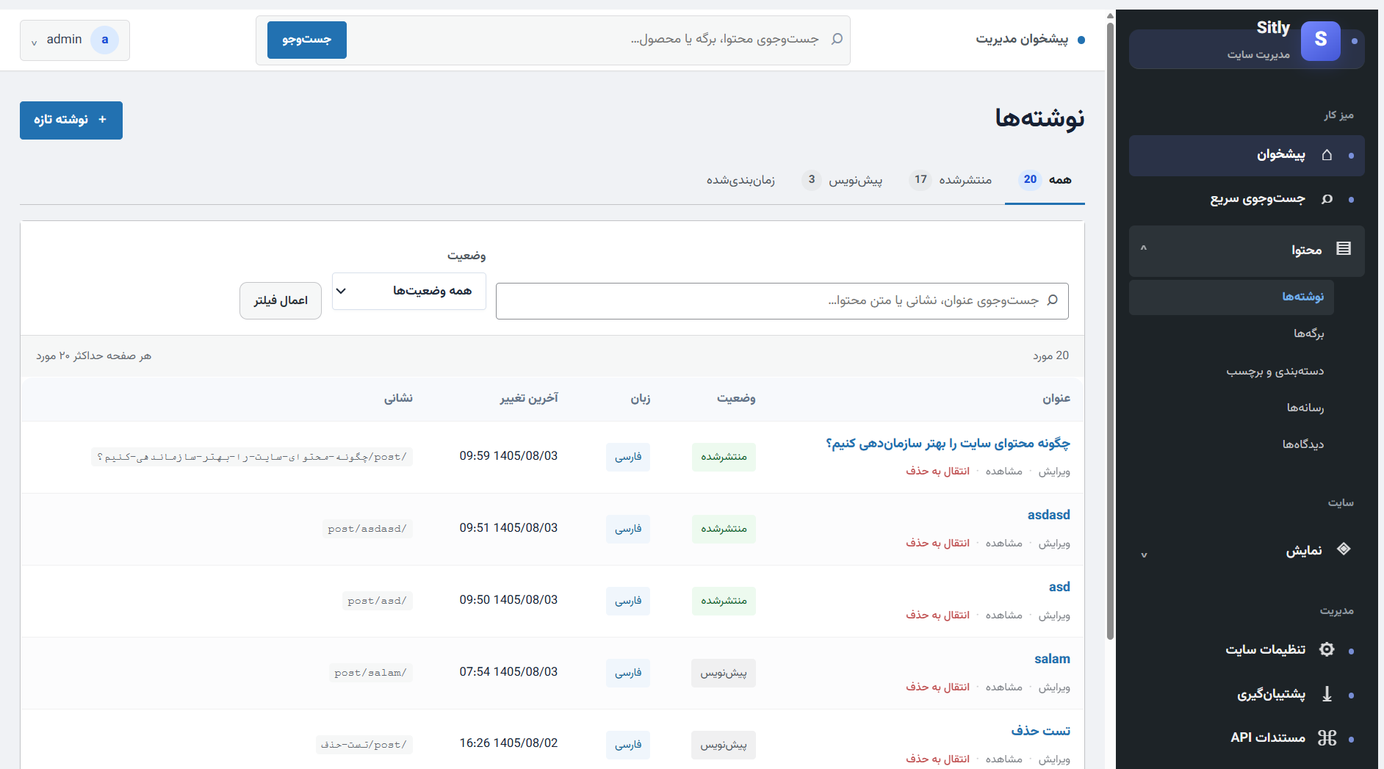Open the post titled asdasd
This screenshot has height=769, width=1384.
click(x=1048, y=515)
